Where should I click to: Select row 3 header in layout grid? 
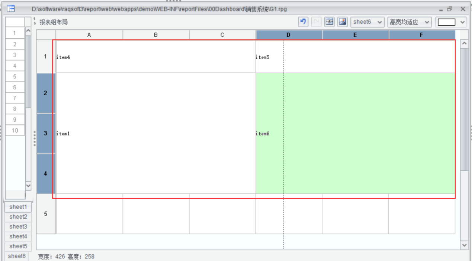pos(46,133)
